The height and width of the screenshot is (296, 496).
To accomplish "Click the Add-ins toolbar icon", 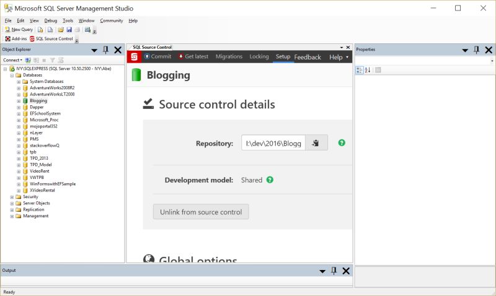I will [15, 38].
